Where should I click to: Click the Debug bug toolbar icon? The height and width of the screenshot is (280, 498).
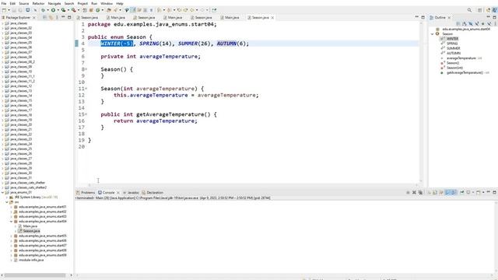44,10
